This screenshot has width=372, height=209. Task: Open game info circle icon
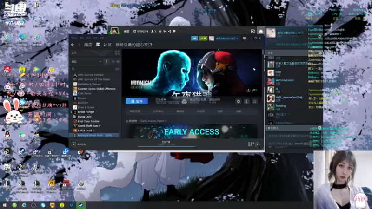pos(247,101)
